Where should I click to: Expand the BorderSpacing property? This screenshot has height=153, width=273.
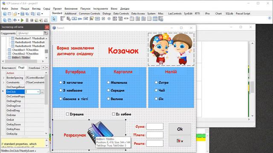pyautogui.click(x=3, y=78)
